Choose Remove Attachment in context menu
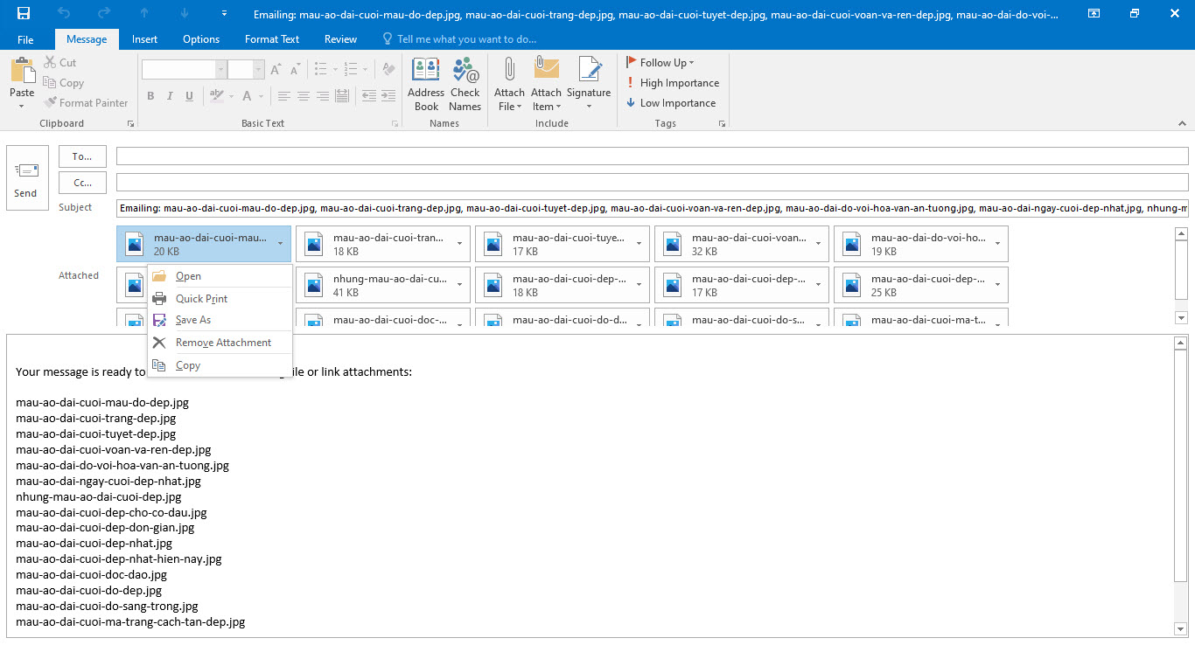Screen dimensions: 1195x645 click(220, 343)
